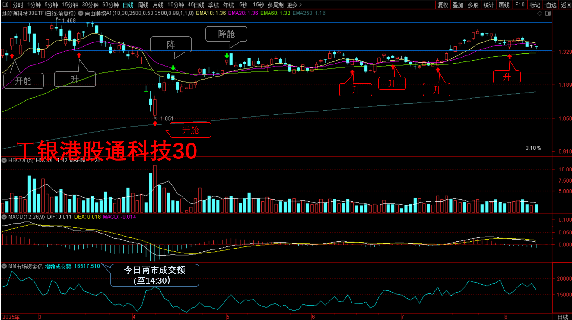Viewport: 572px width, 320px height.
Task: Click the EMA20: 1.36 label
Action: click(243, 13)
